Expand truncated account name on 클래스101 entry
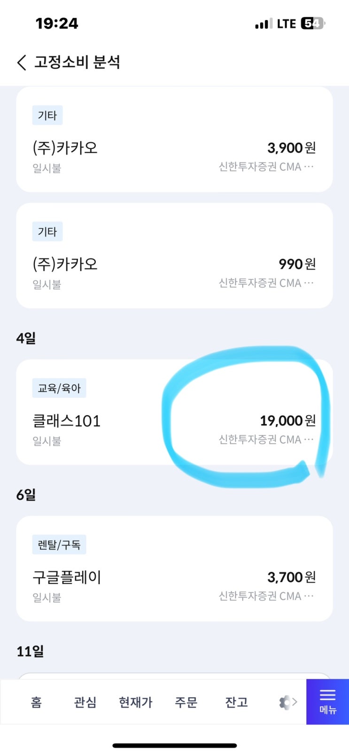Screen dimensions: 349x755 point(309,439)
